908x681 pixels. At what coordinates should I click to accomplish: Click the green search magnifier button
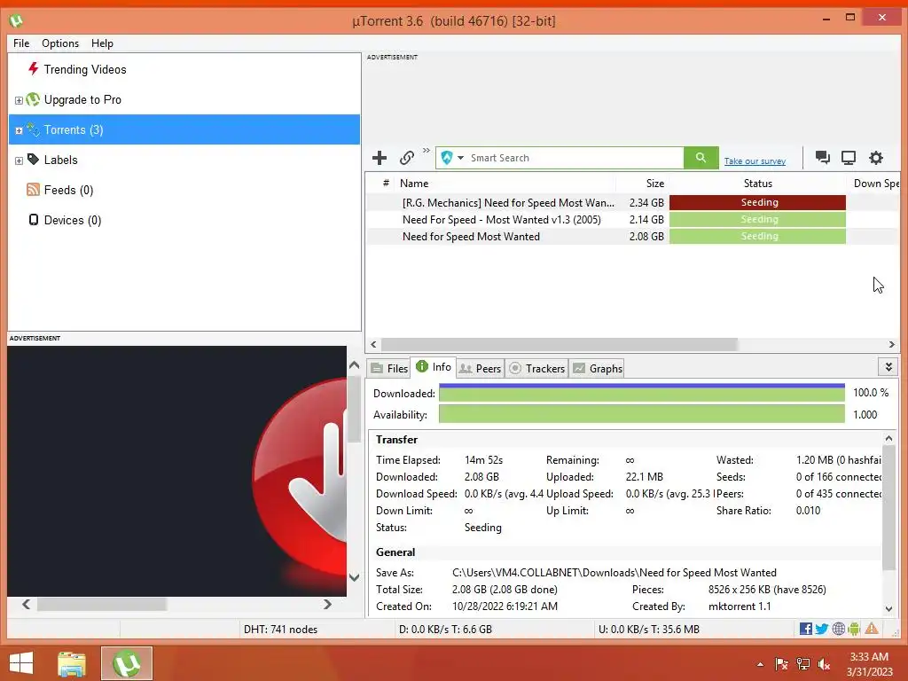701,158
